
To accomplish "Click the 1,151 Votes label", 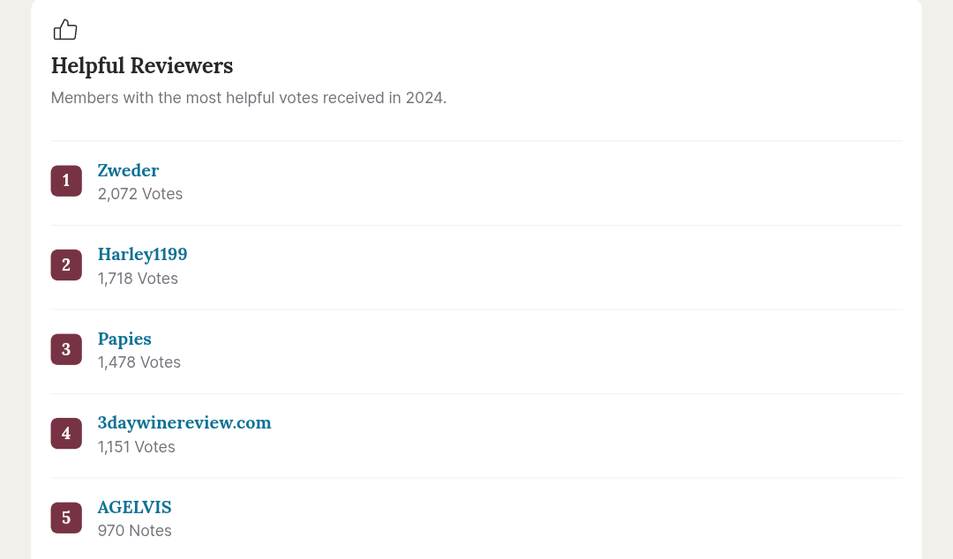I will pos(136,447).
